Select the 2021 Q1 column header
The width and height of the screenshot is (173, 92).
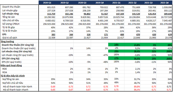(x=116, y=3)
